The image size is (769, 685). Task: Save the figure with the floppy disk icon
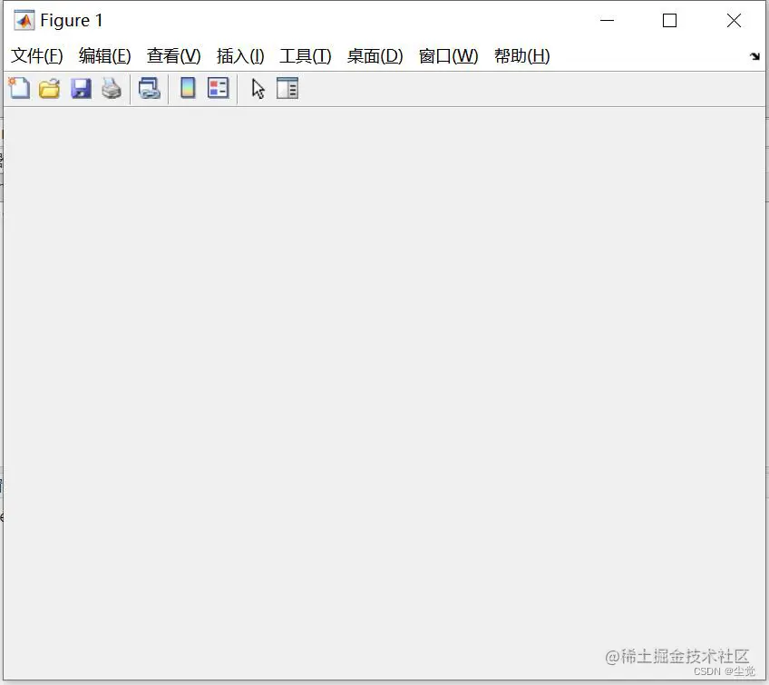pyautogui.click(x=81, y=88)
